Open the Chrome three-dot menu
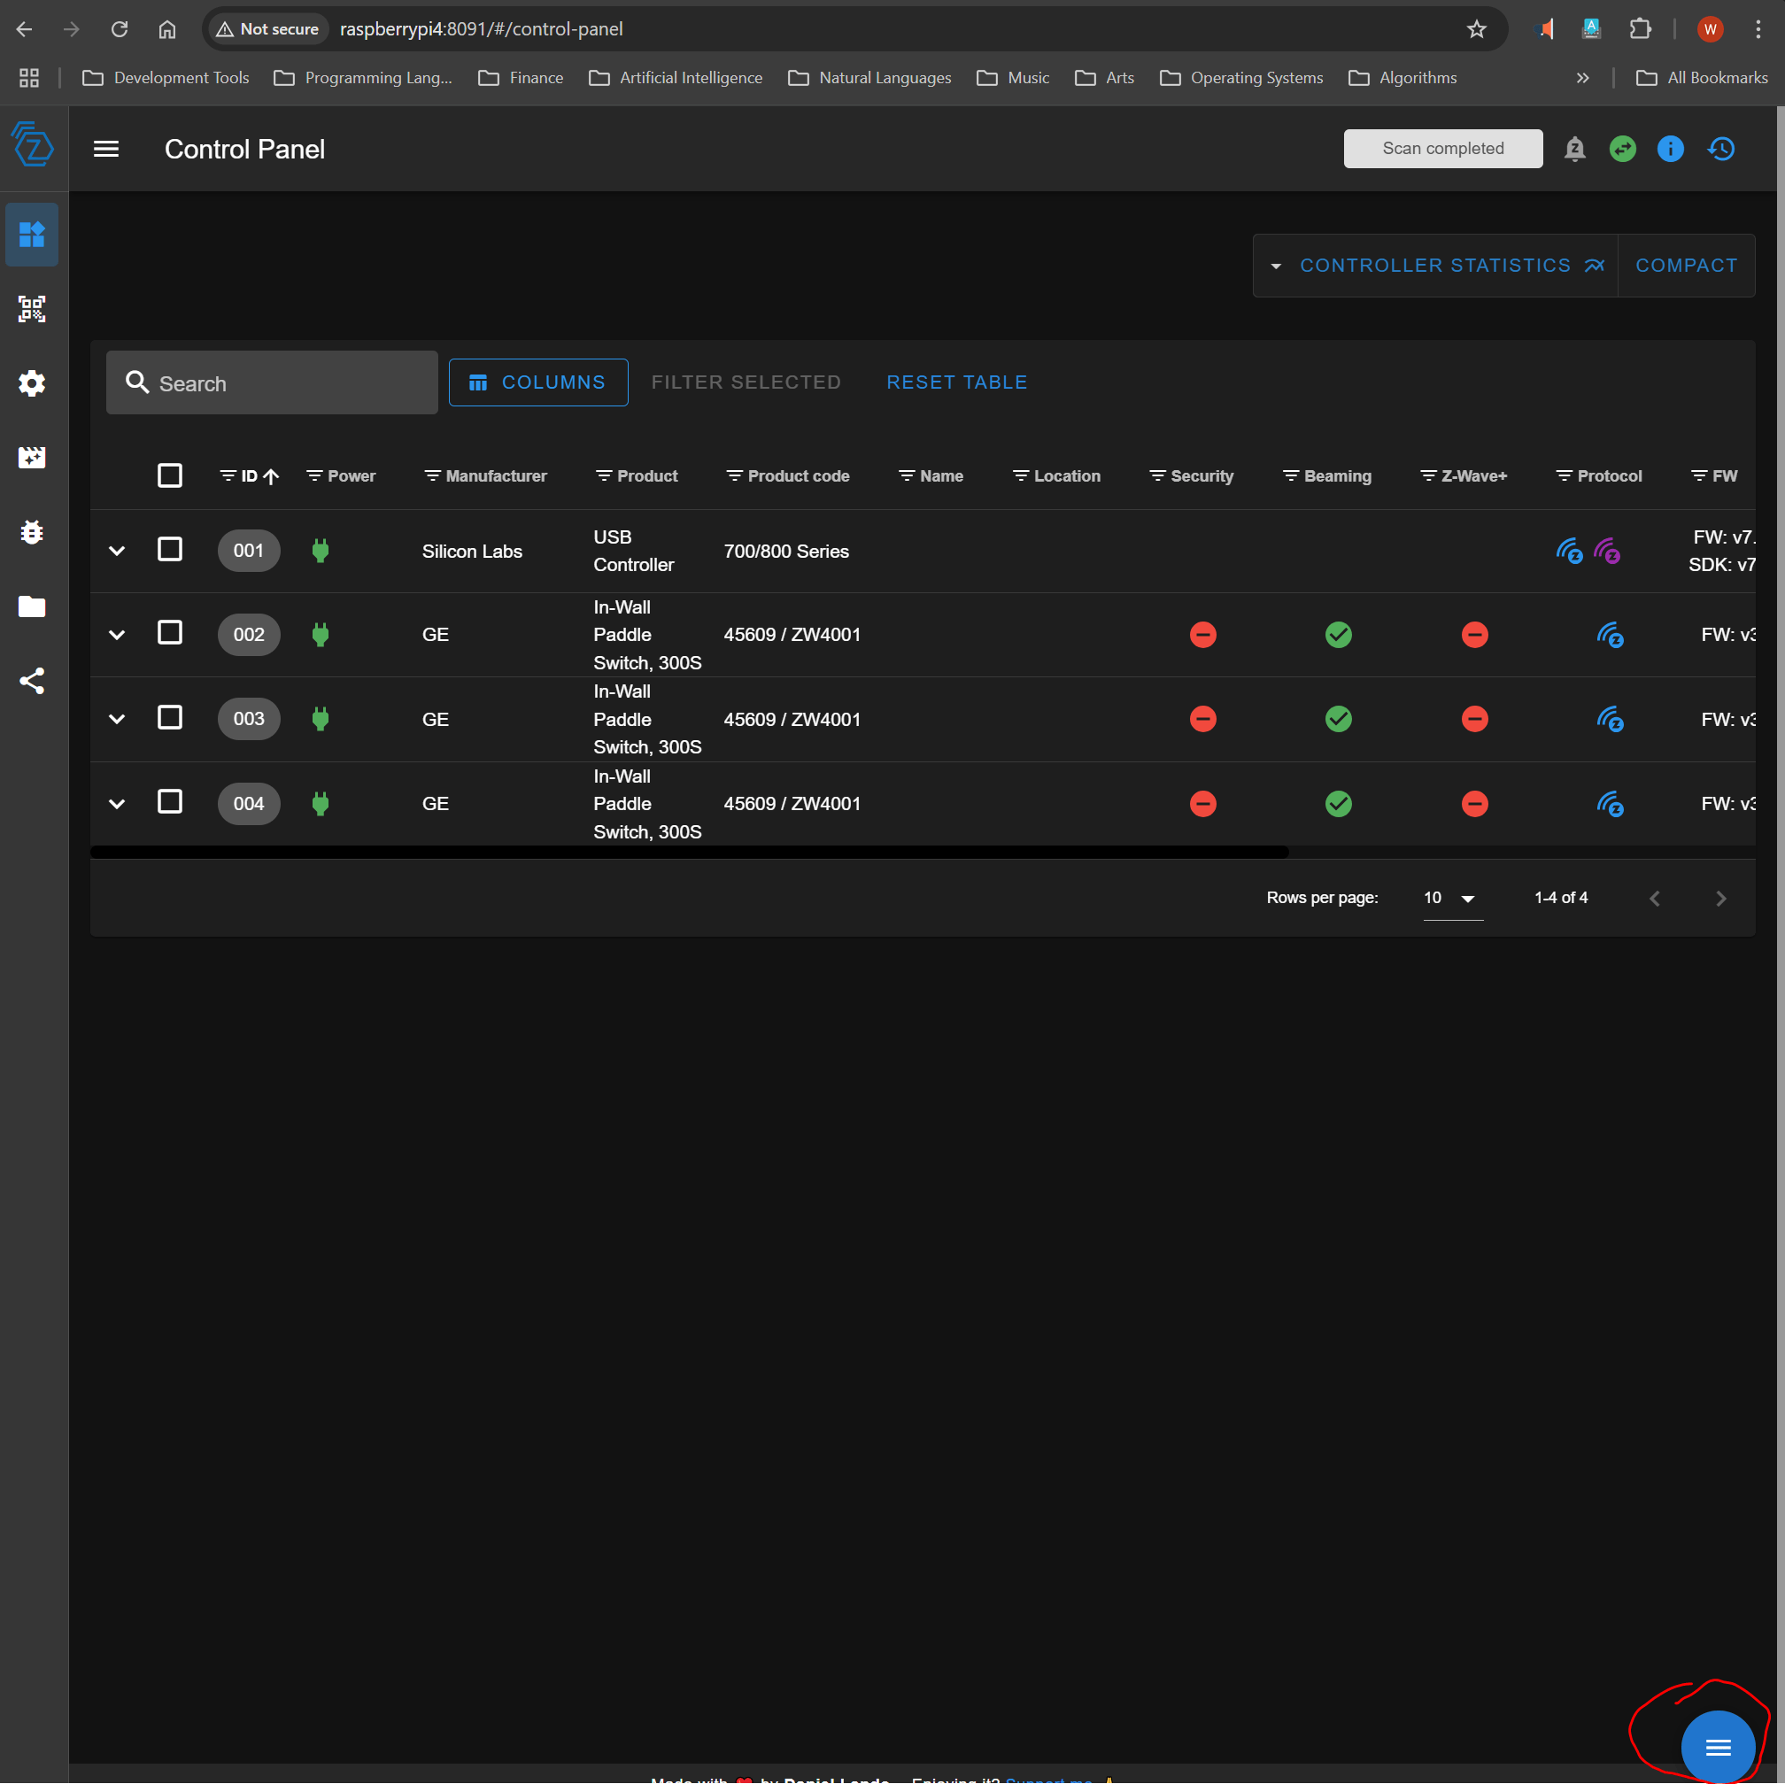 [1758, 28]
